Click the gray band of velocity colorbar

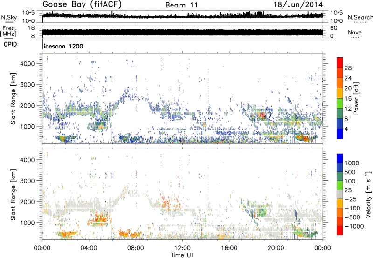[x=340, y=194]
